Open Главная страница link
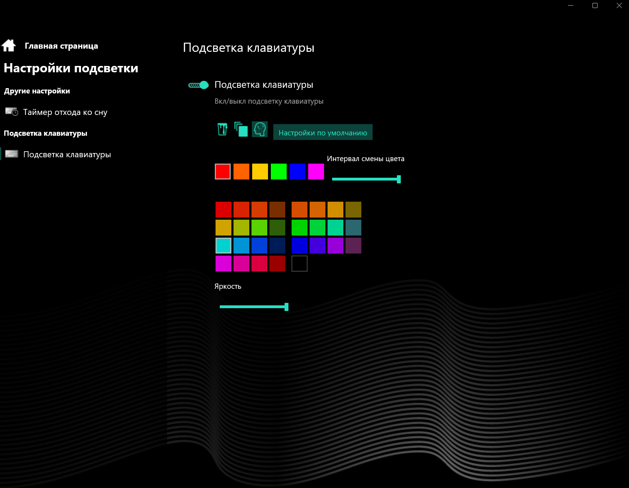 pos(61,46)
